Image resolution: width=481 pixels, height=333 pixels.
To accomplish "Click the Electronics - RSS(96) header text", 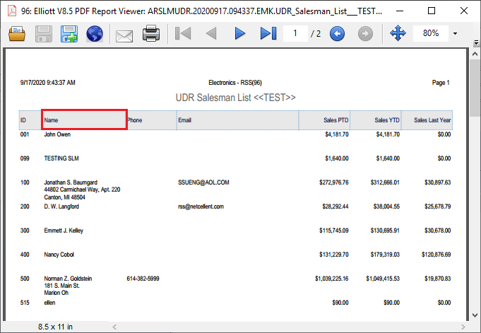I will (235, 83).
